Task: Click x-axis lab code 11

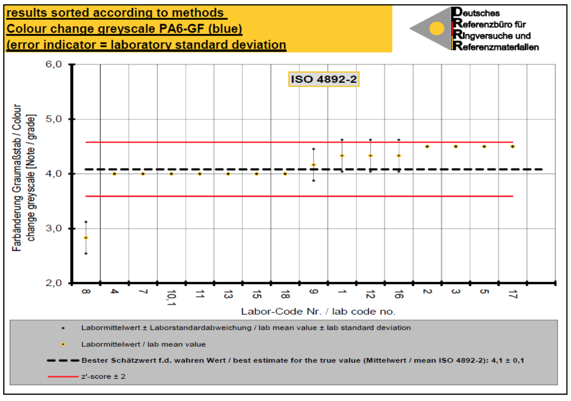Action: click(x=200, y=294)
